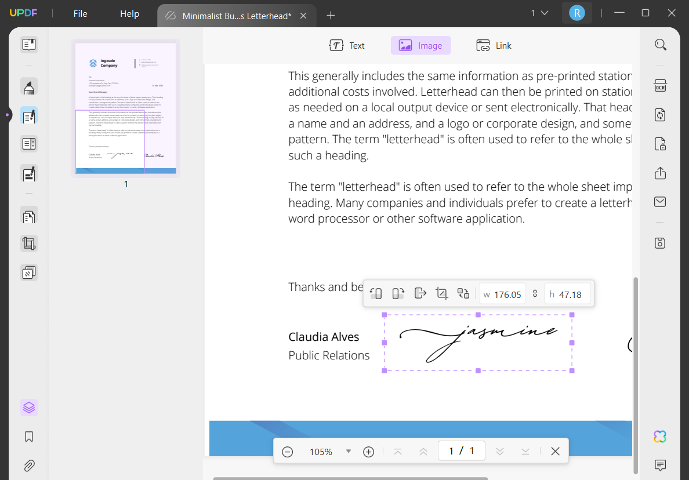Extract the selected image from the page
Viewport: 689px width, 480px height.
[x=420, y=293]
